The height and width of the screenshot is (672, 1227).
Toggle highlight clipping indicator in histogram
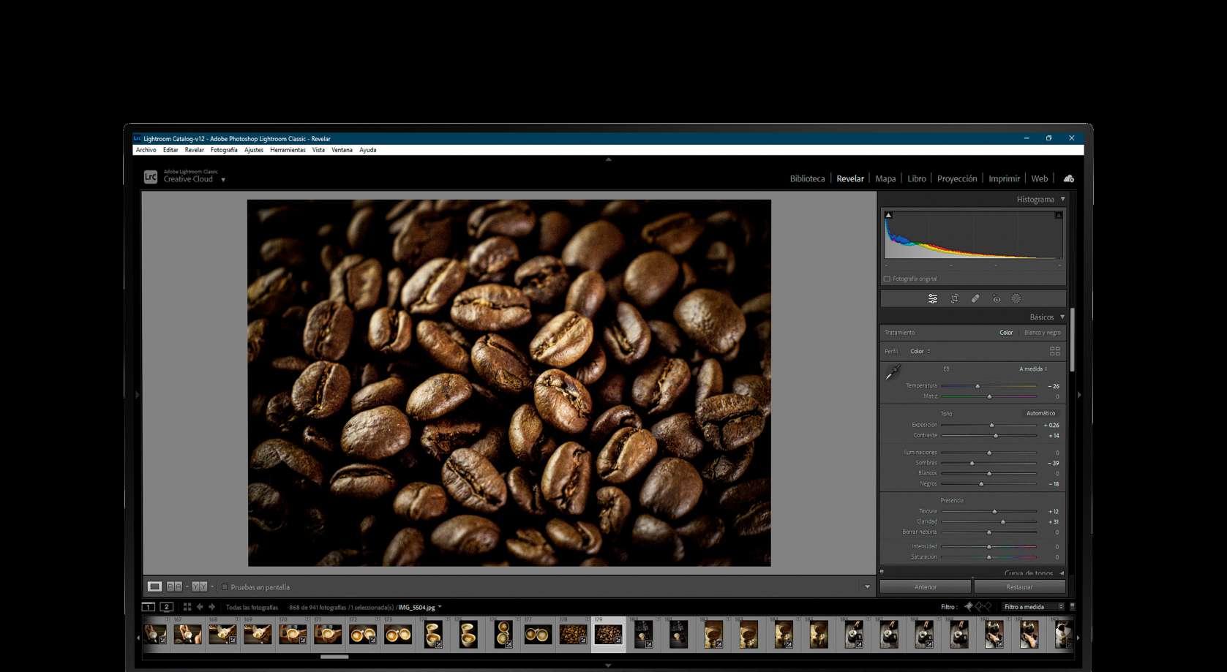[x=1058, y=215]
